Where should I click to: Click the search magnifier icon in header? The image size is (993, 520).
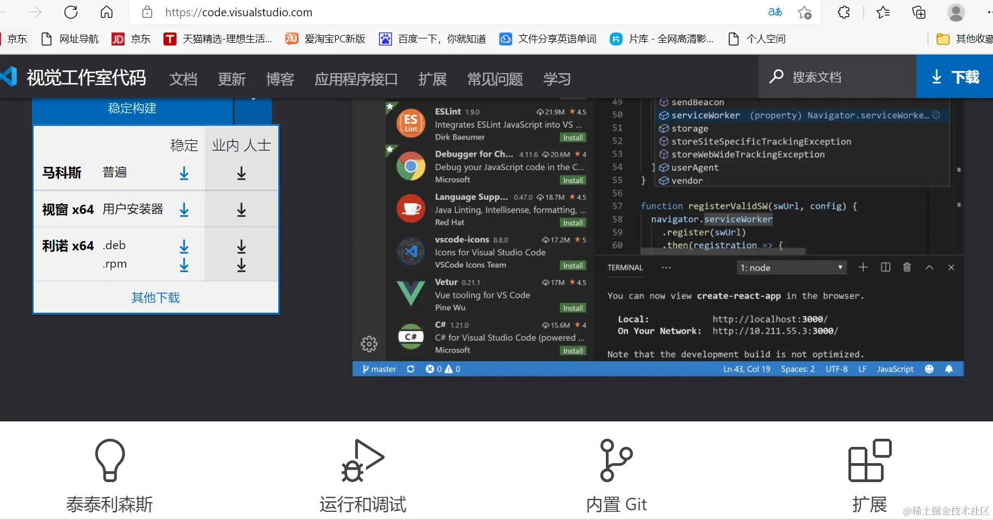coord(776,76)
